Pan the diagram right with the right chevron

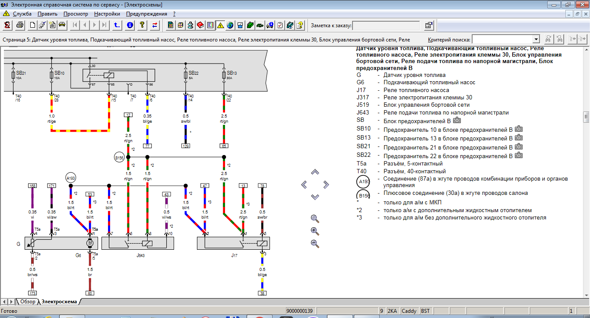point(326,184)
